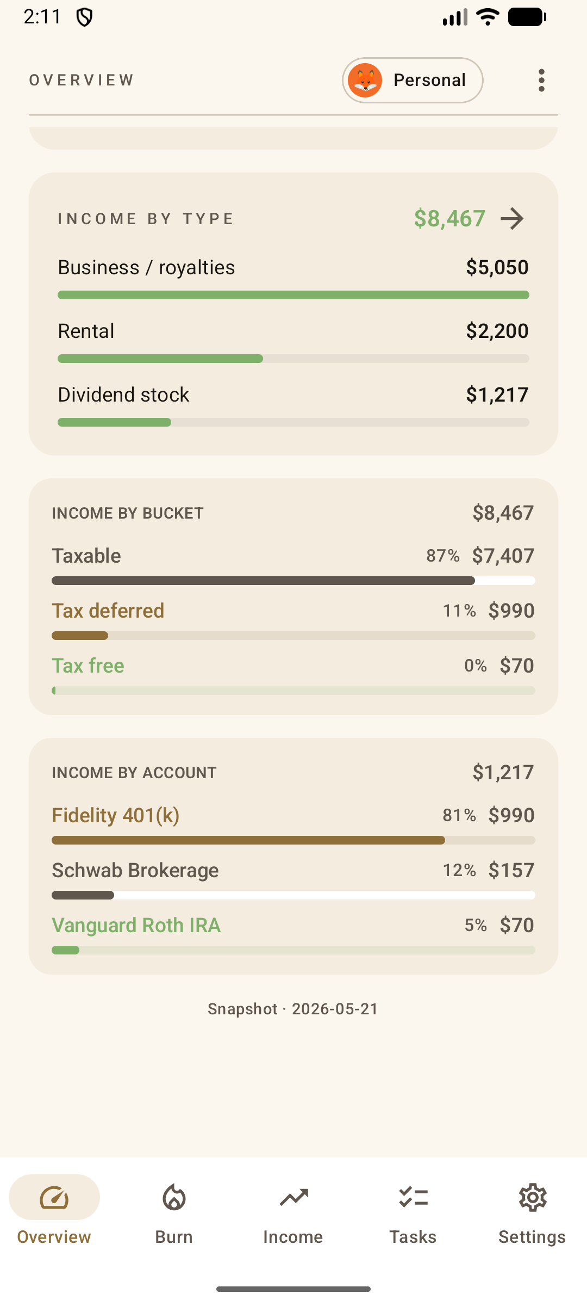Select the Tax free bucket
This screenshot has height=1306, width=587.
pyautogui.click(x=293, y=674)
